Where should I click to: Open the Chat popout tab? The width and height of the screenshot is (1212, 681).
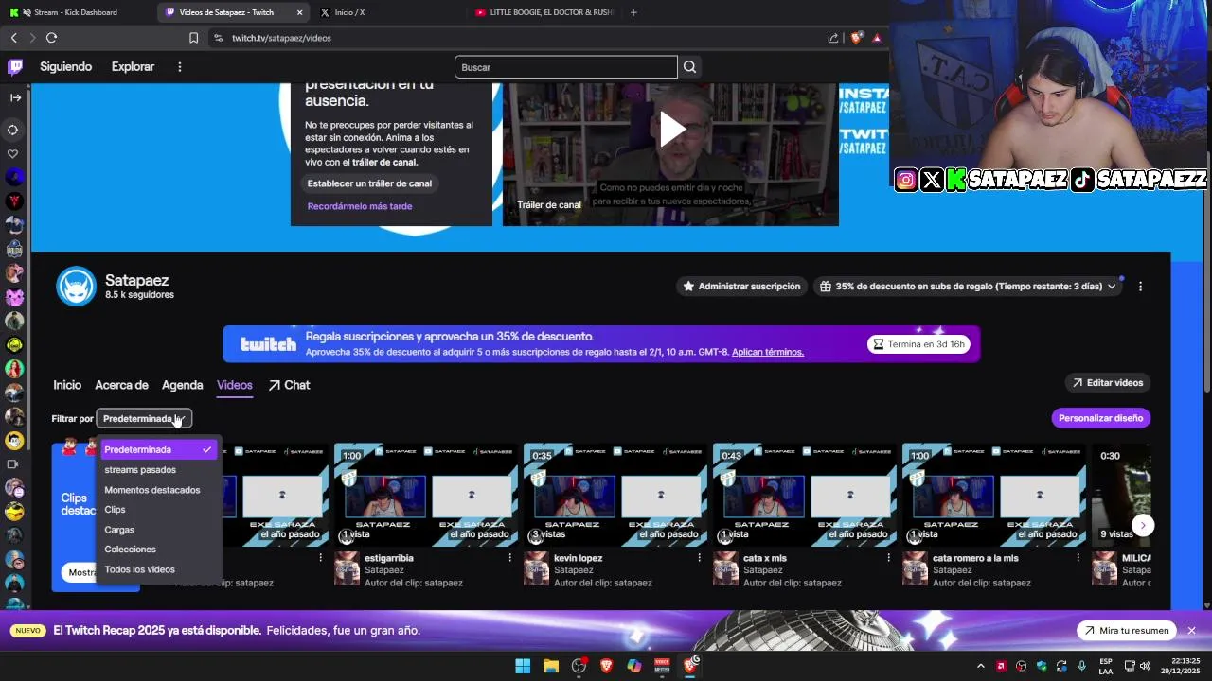(289, 385)
